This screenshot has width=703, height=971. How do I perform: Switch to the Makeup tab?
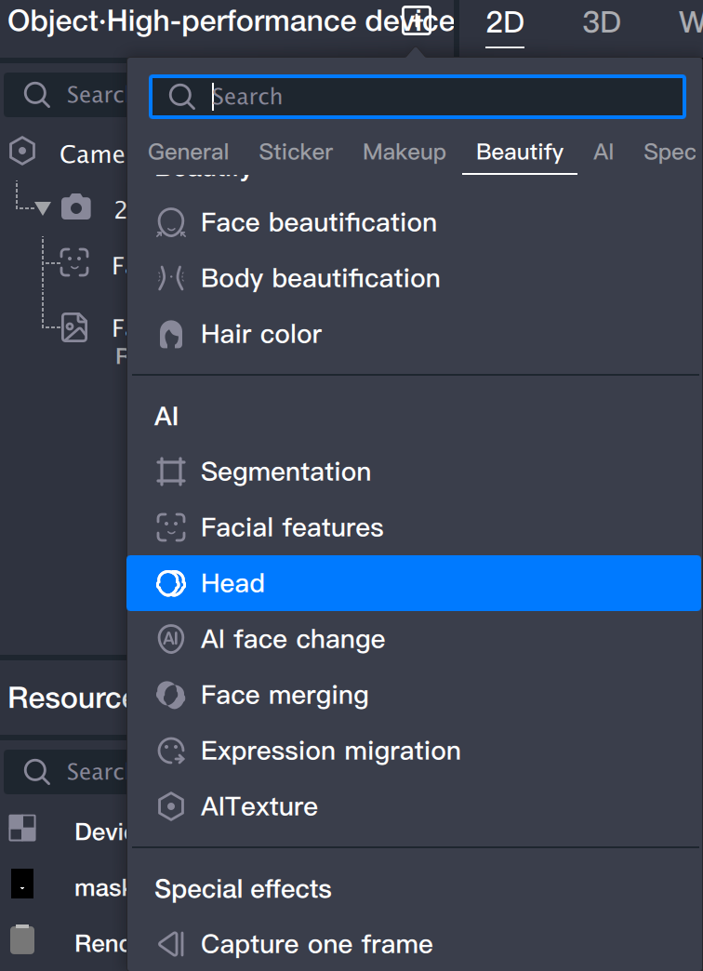405,153
